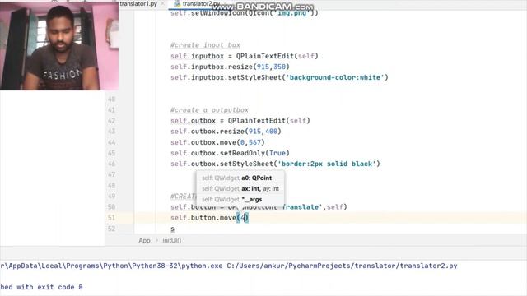Click the 'self.outbox.setReadOnly(True)' line
The width and height of the screenshot is (527, 296).
(x=230, y=153)
